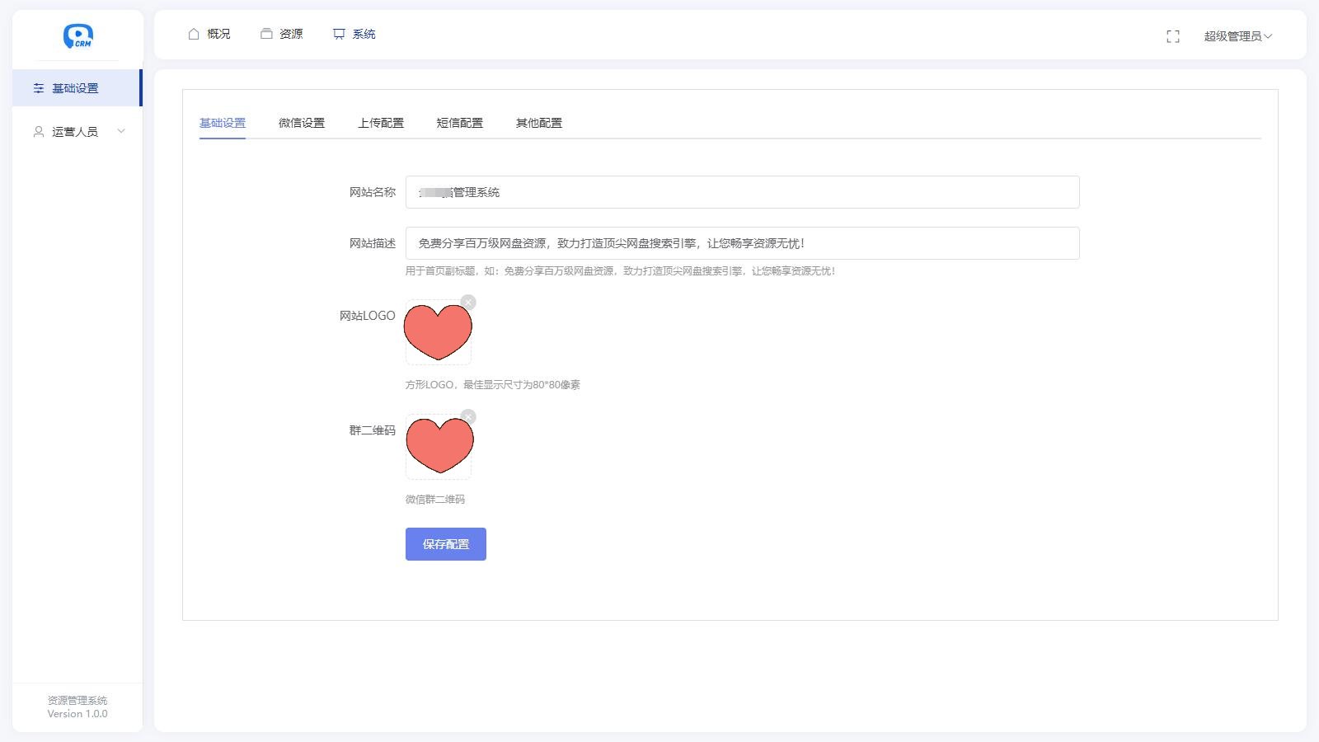Switch to the 微信设置 tab
The width and height of the screenshot is (1319, 742).
(302, 122)
